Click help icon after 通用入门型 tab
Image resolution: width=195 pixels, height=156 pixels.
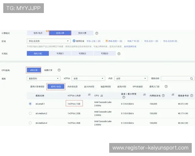click(166, 86)
